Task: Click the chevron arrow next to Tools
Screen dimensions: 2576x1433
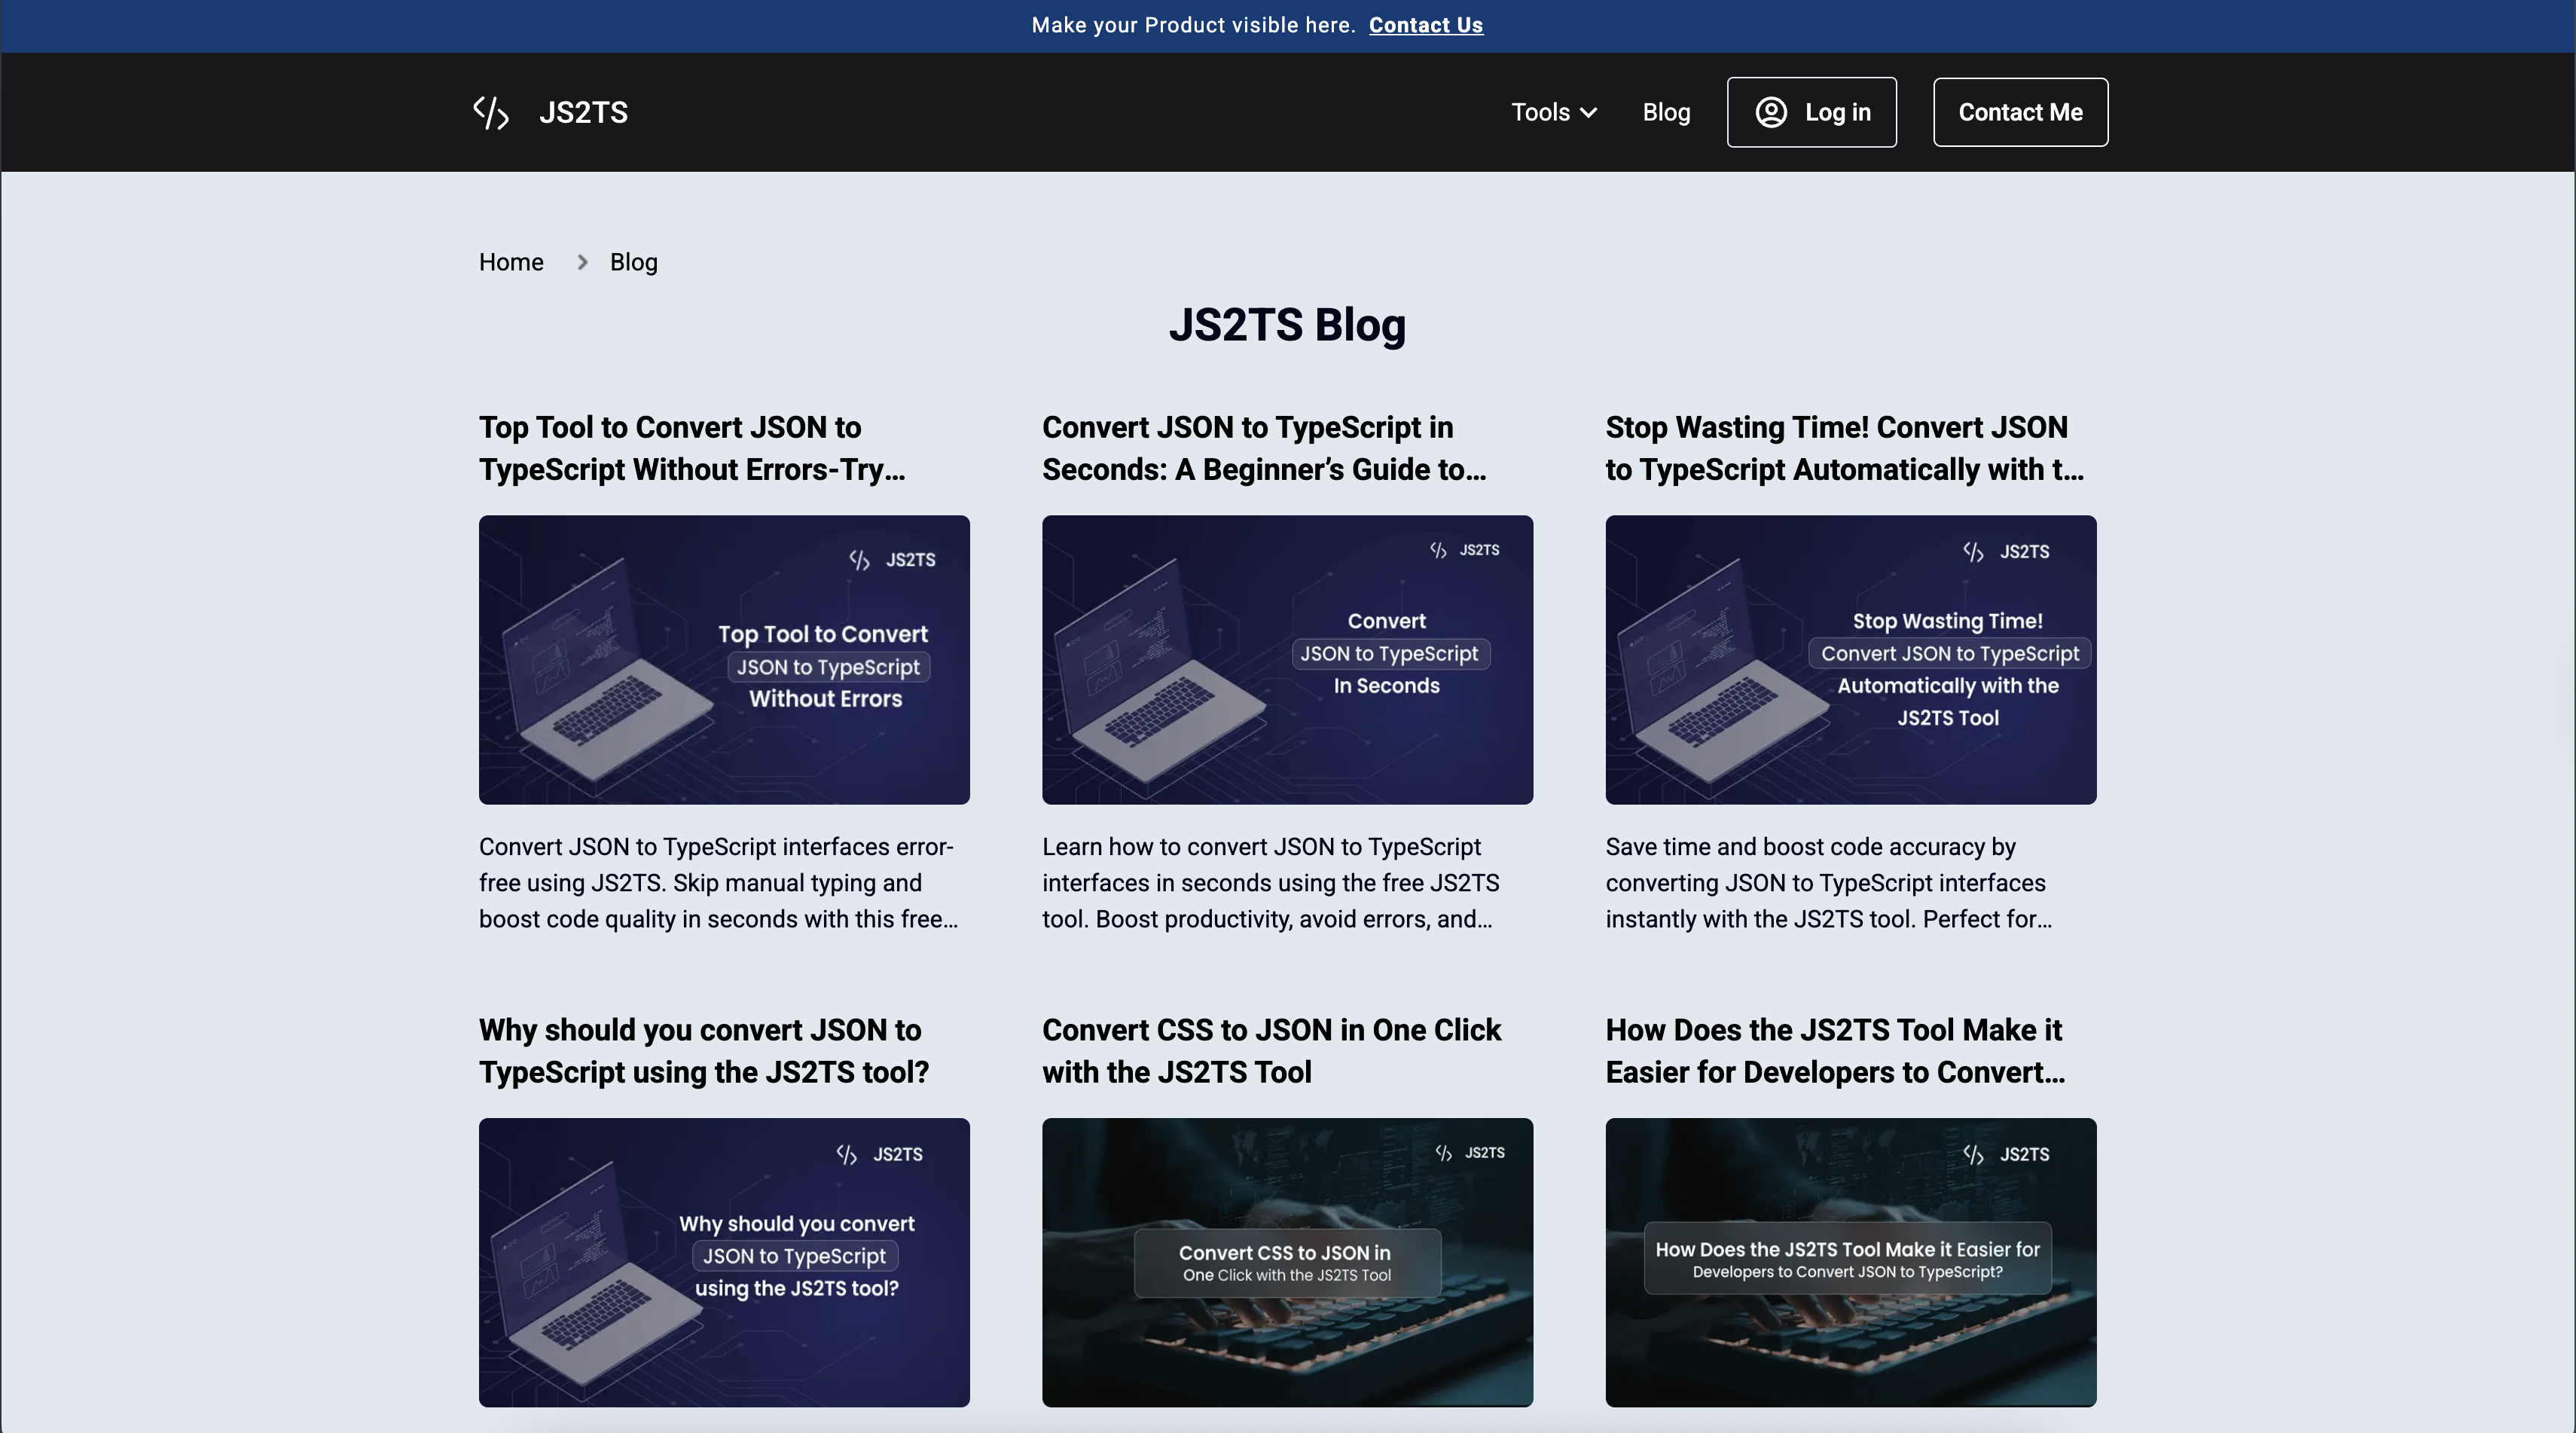Action: [1588, 113]
